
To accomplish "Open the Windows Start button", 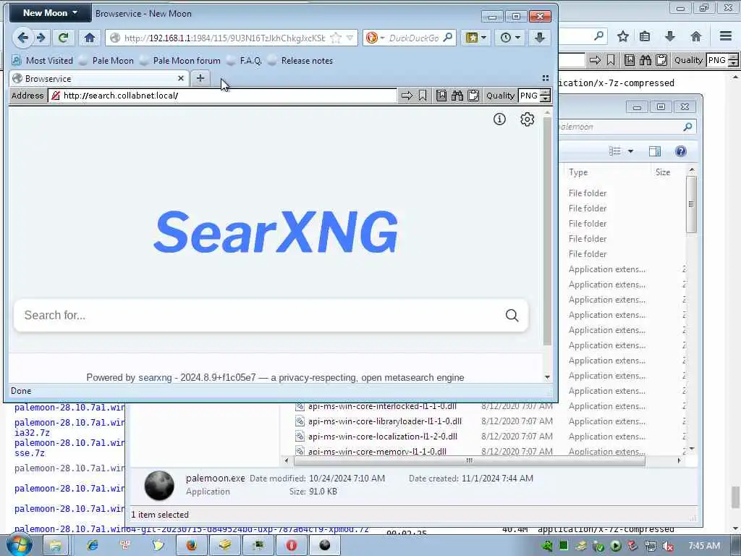I will (20, 544).
